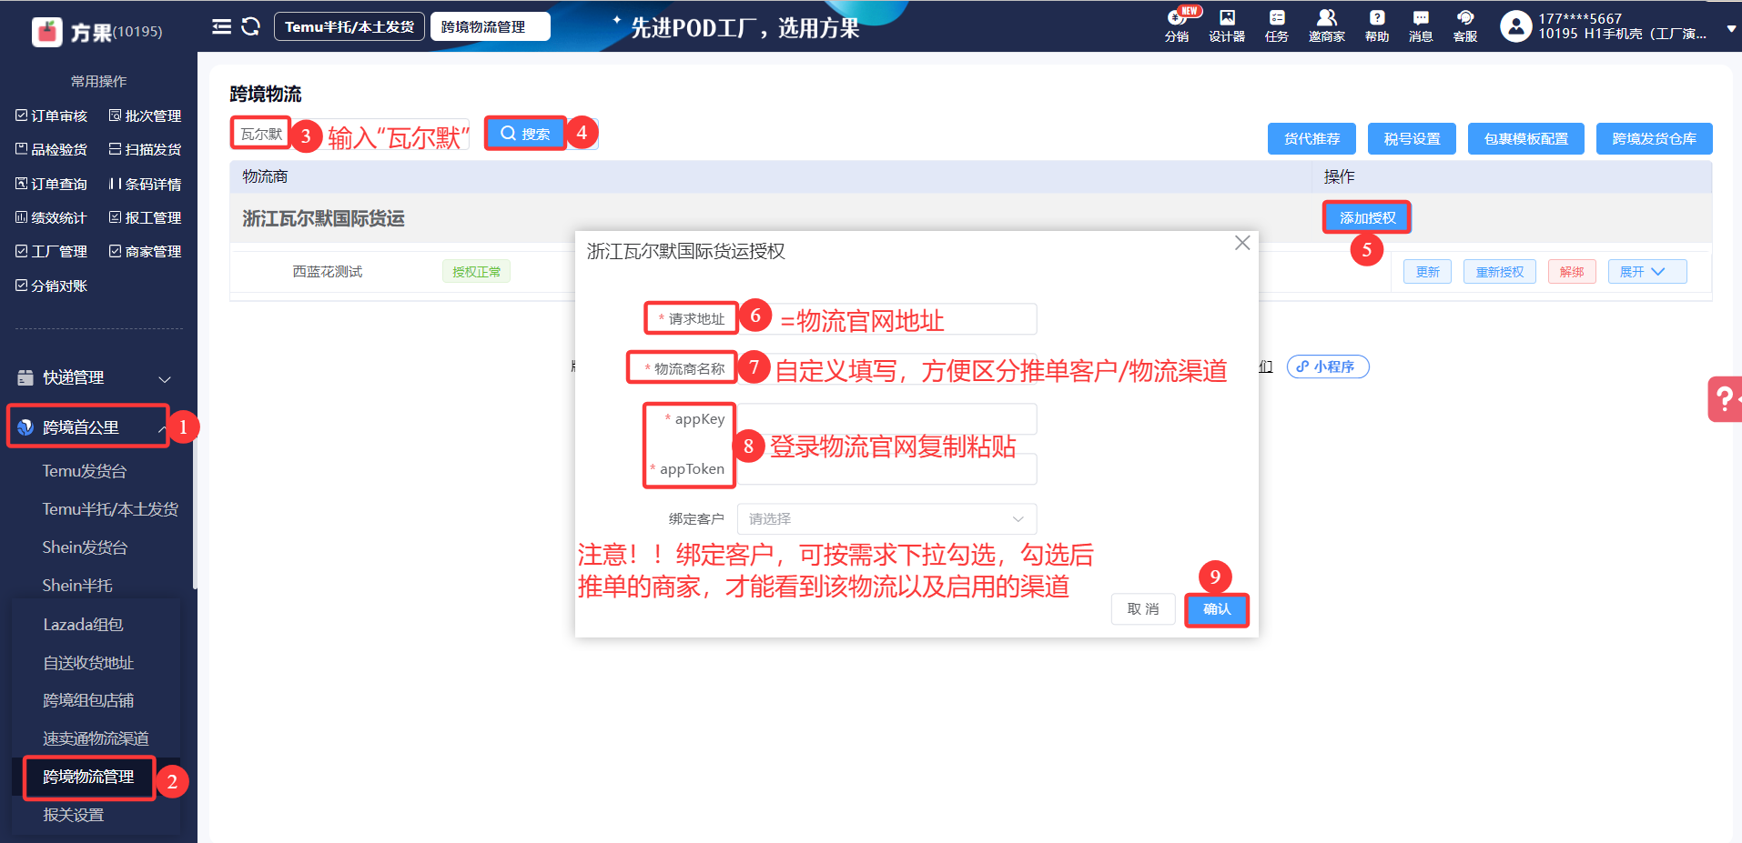
Task: Switch to 跨境物流管理 tab
Action: [x=491, y=26]
